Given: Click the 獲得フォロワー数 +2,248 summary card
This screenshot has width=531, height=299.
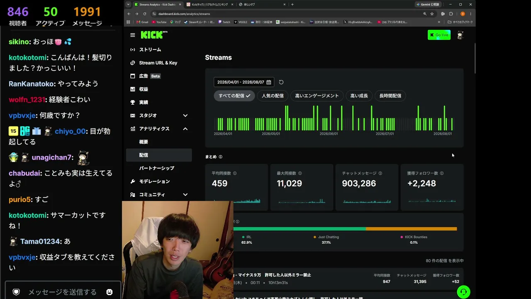Looking at the screenshot, I should click(432, 187).
